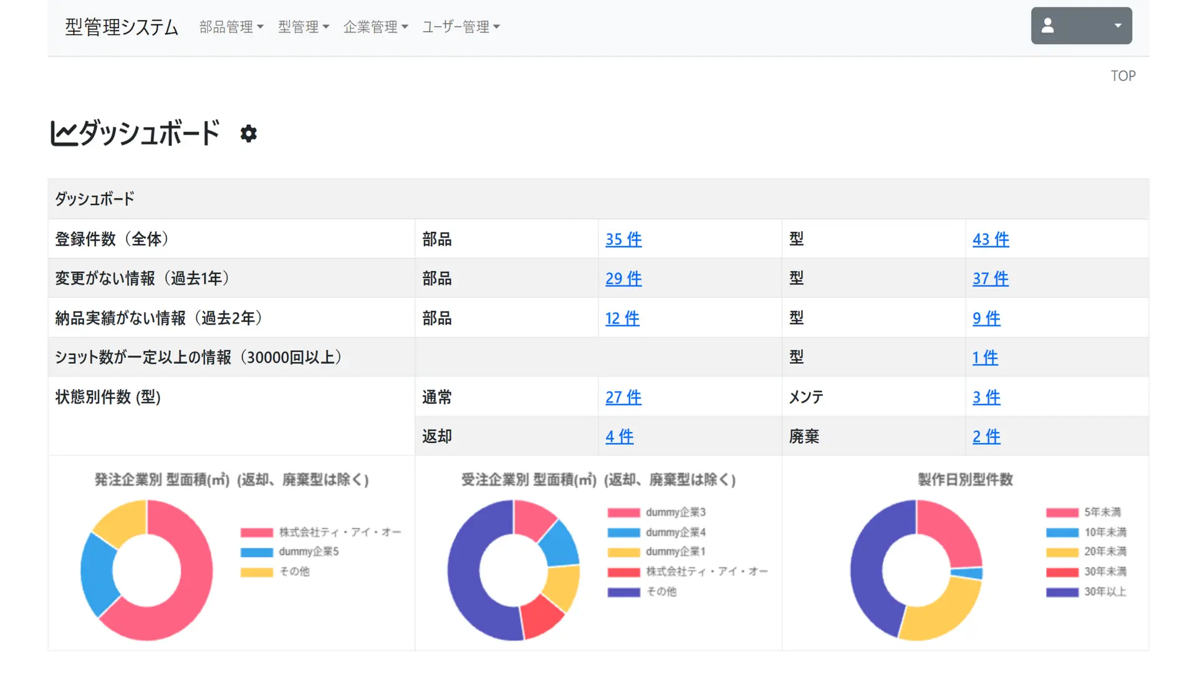The image size is (1197, 673).
Task: Click the dashboard settings gear icon
Action: pos(248,133)
